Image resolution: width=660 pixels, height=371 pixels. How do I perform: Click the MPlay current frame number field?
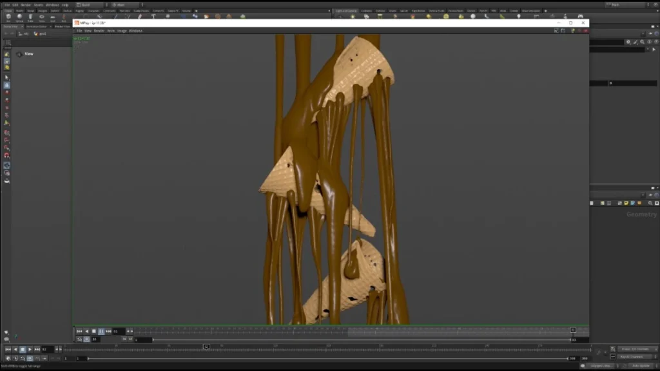coord(119,332)
